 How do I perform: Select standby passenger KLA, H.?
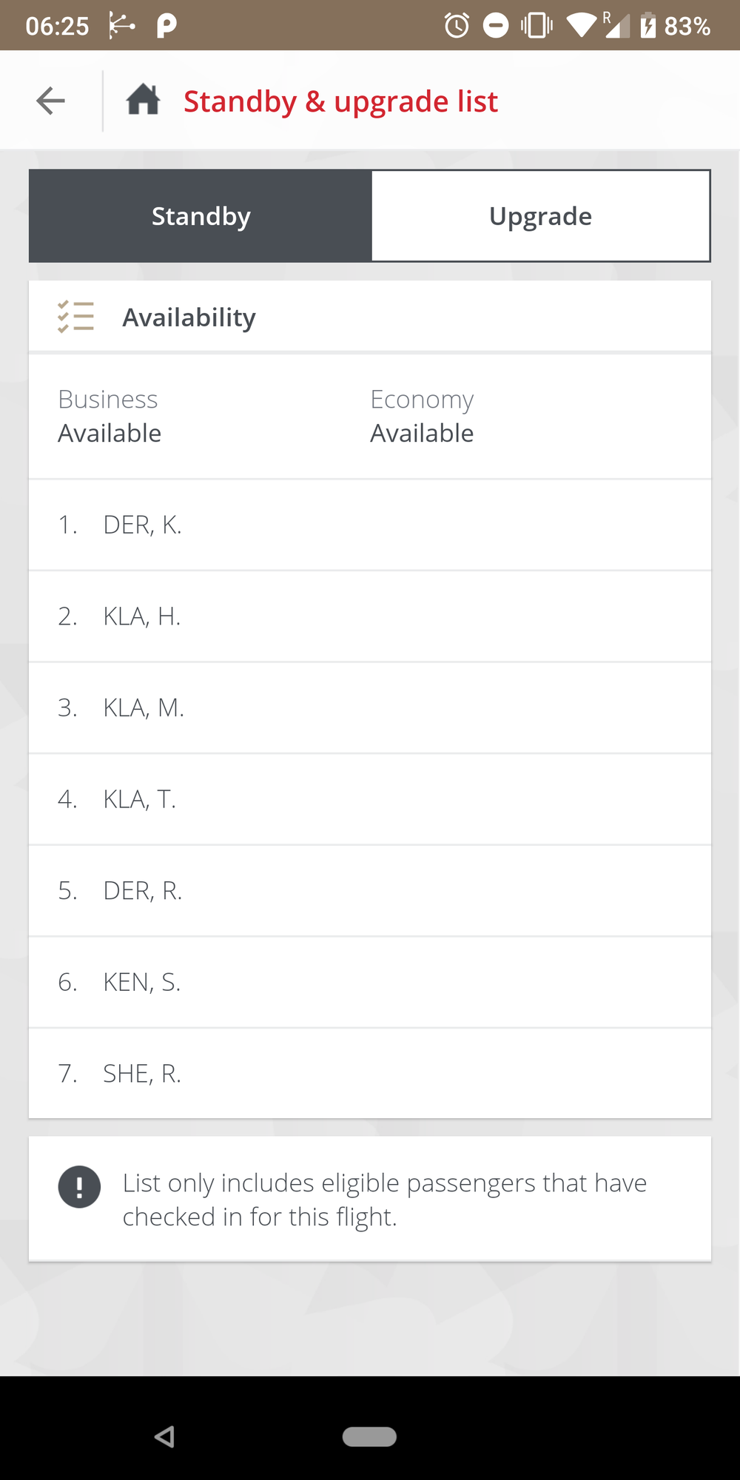click(x=370, y=616)
